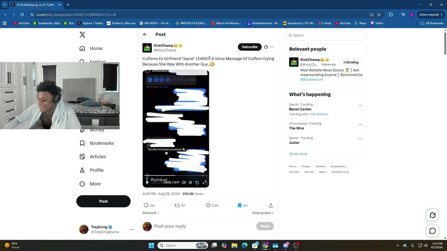
Task: Open Chrome apps grid in bookmarks bar
Action: [5, 23]
